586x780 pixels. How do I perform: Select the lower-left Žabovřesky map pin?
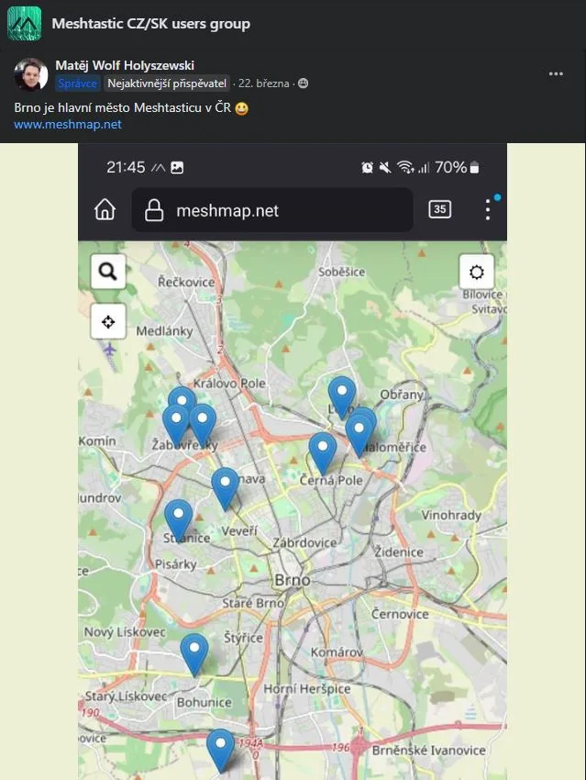pos(175,424)
